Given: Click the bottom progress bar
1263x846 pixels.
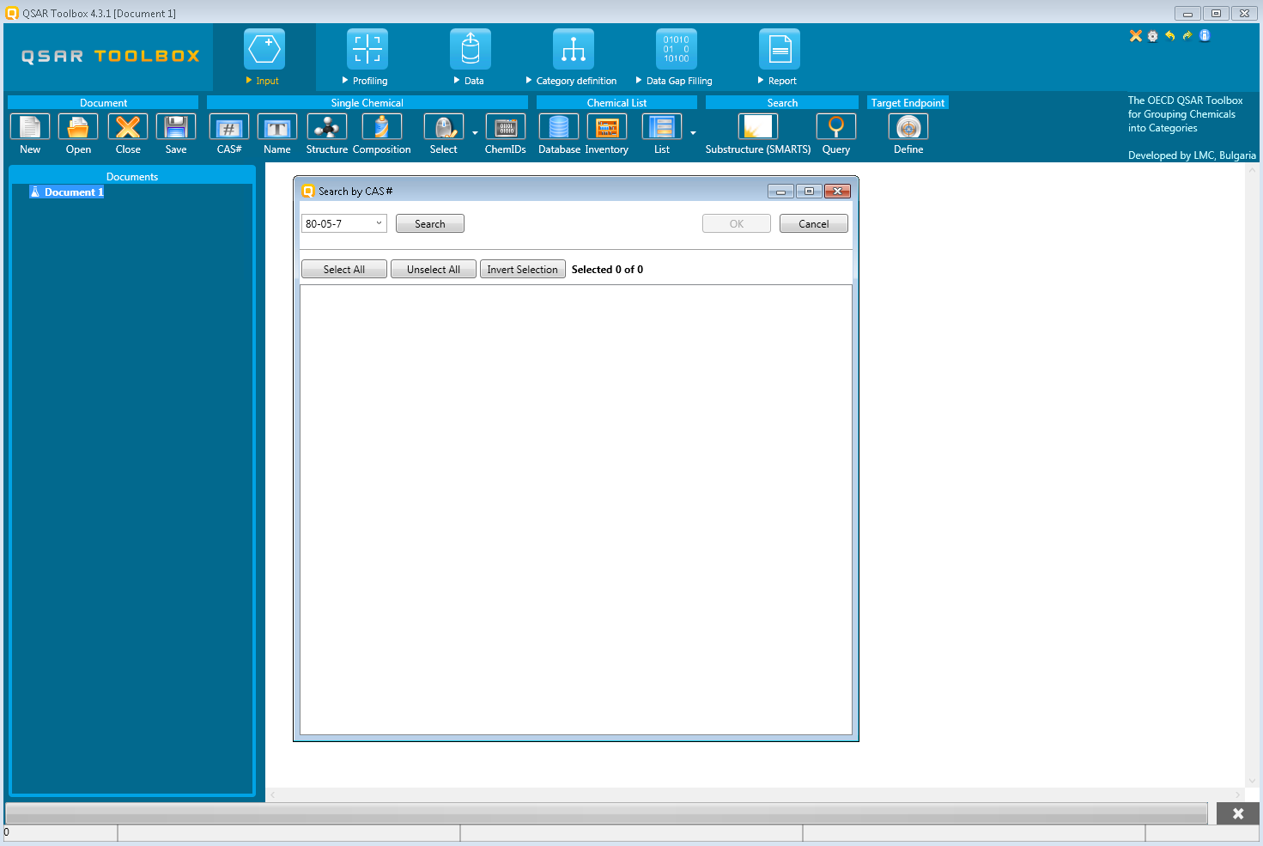Looking at the screenshot, I should coord(606,813).
